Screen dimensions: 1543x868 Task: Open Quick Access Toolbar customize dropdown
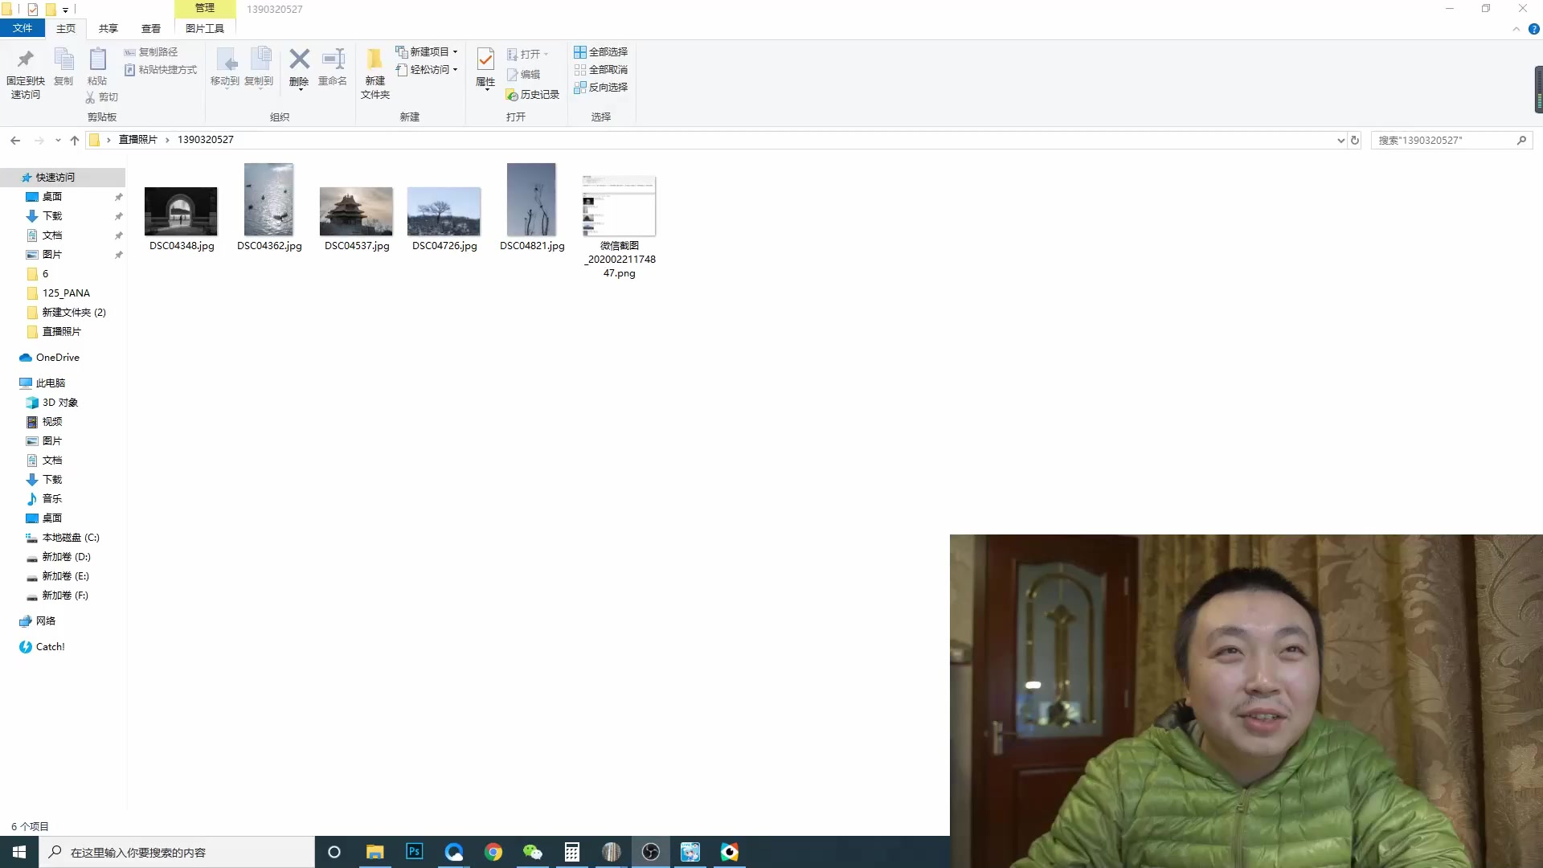(65, 10)
